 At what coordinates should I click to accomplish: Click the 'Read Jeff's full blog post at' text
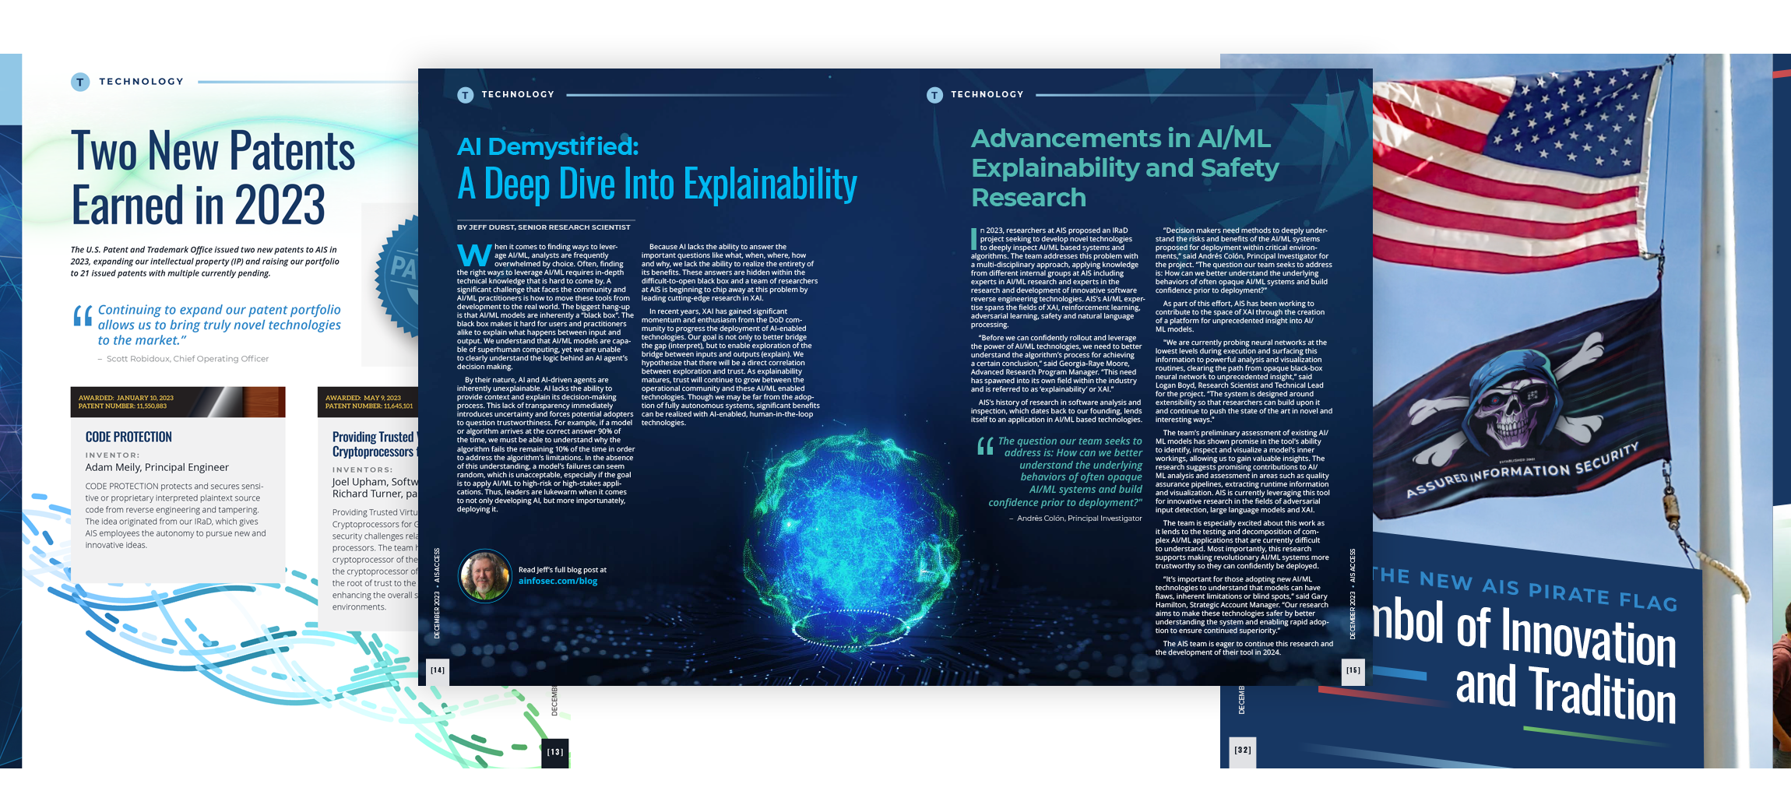tap(562, 570)
